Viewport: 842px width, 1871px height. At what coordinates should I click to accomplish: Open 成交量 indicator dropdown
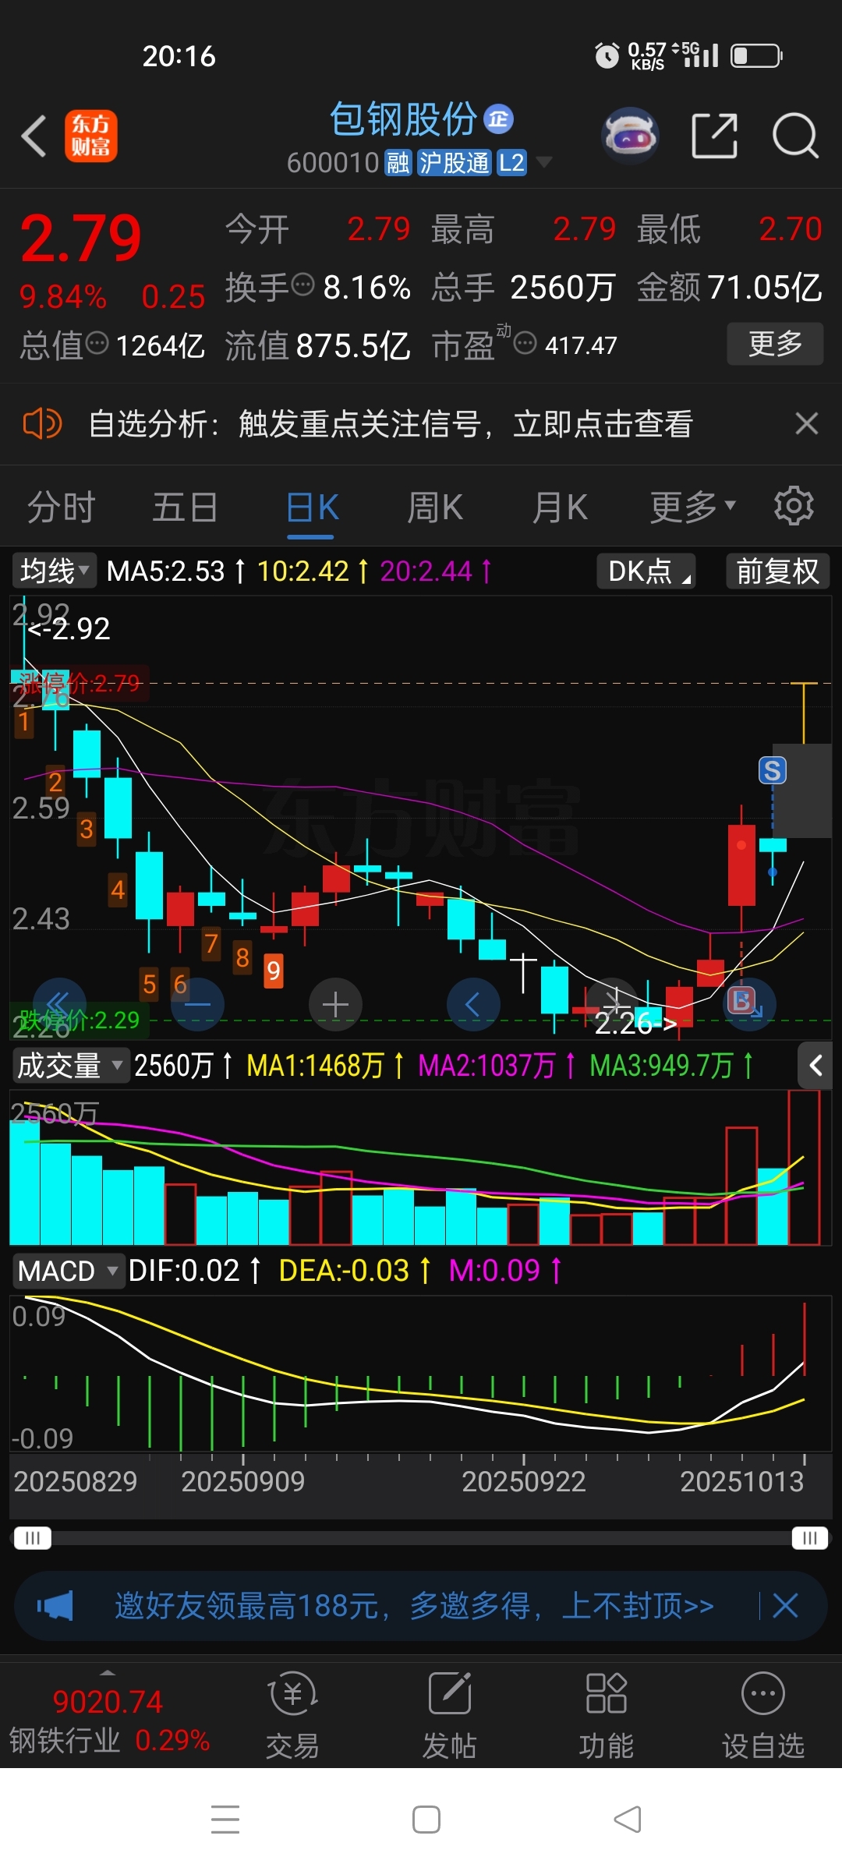[70, 1065]
